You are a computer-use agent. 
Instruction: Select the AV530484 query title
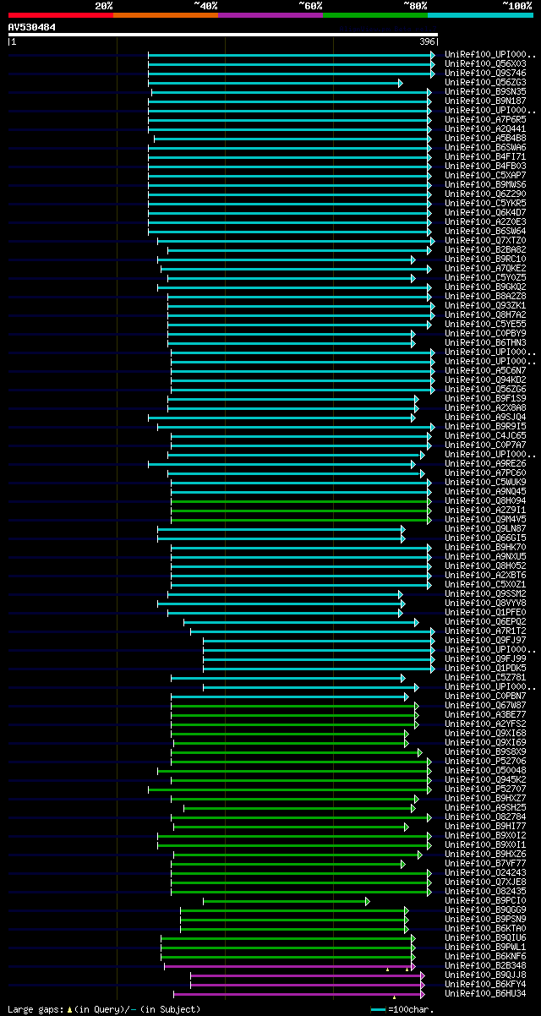click(x=32, y=27)
